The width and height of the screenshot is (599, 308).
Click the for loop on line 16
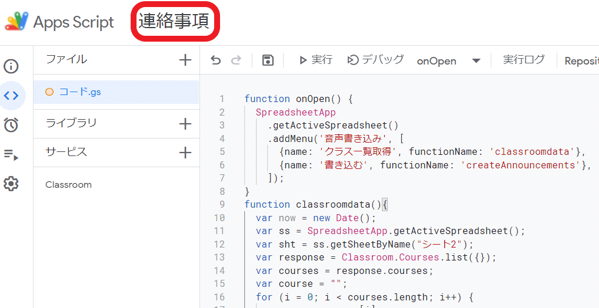(365, 297)
